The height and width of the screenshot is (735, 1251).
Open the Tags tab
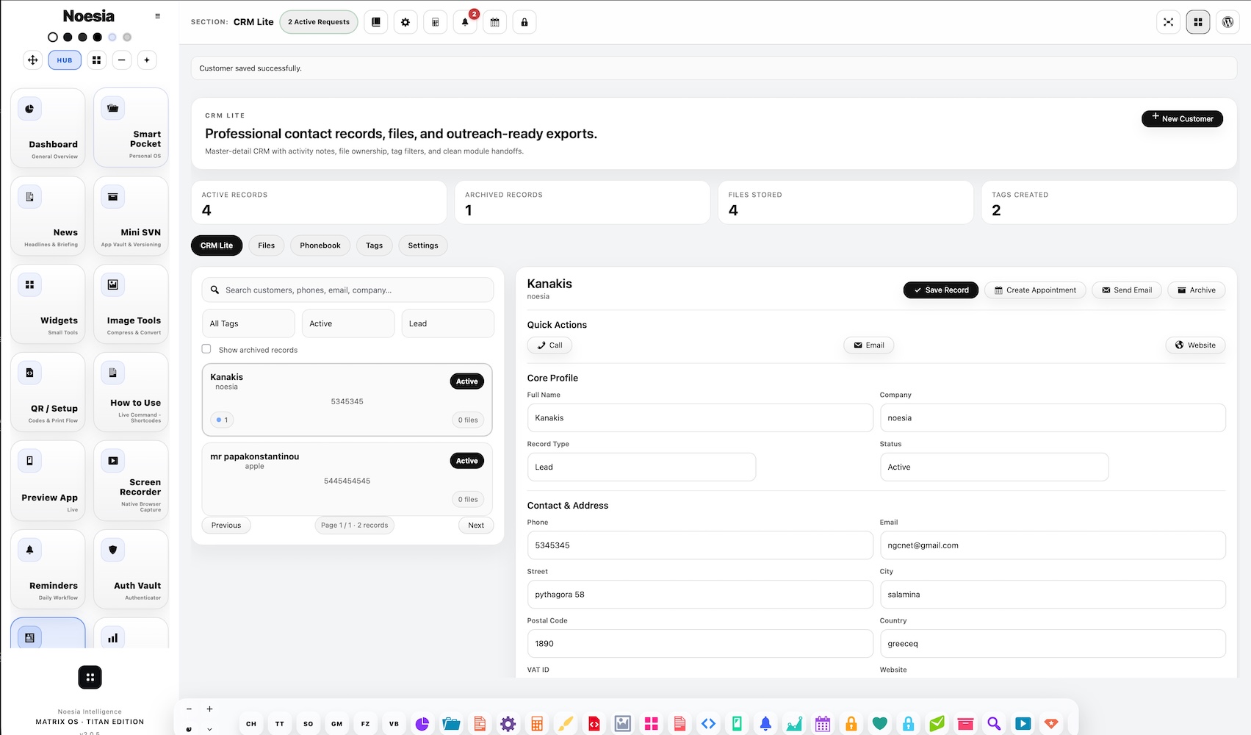[375, 245]
